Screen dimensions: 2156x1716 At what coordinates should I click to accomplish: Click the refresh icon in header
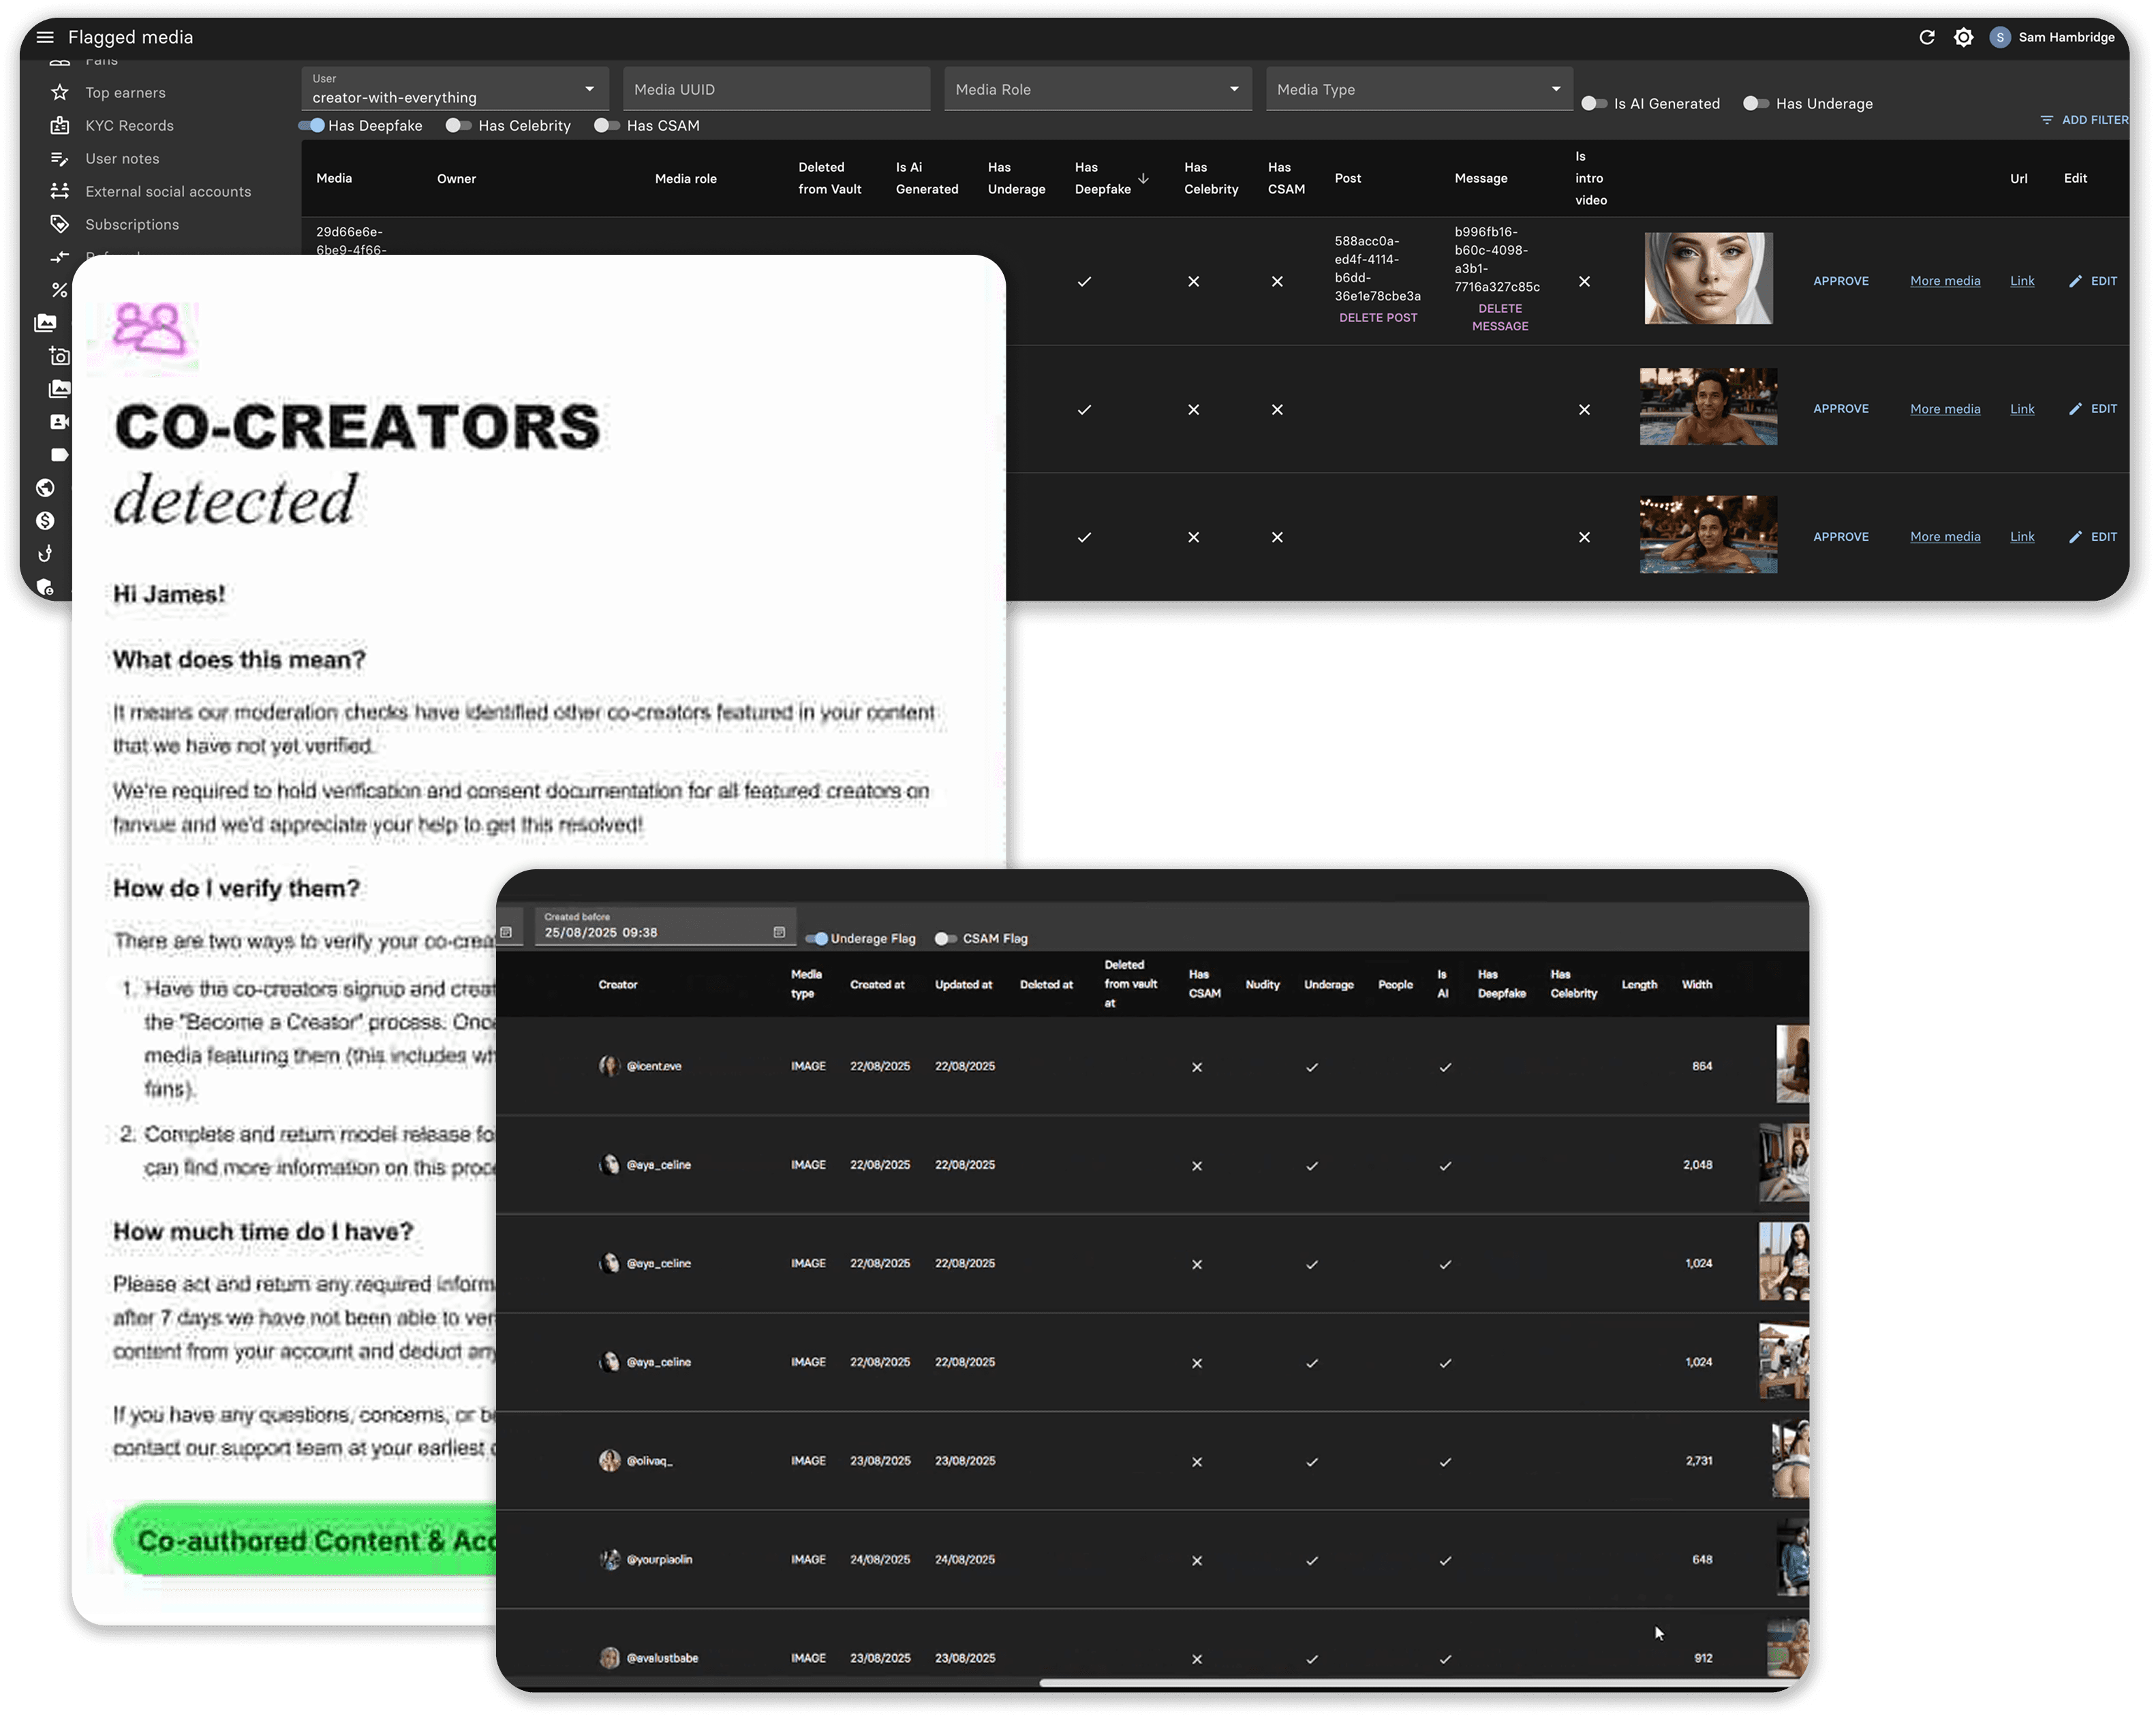(1927, 37)
